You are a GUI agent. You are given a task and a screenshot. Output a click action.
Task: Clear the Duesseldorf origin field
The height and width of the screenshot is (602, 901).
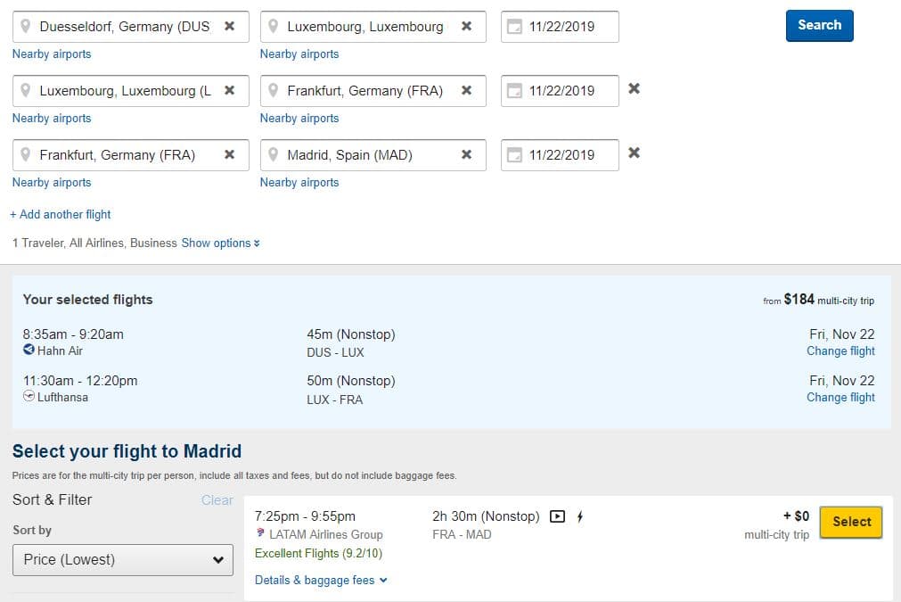pyautogui.click(x=229, y=27)
